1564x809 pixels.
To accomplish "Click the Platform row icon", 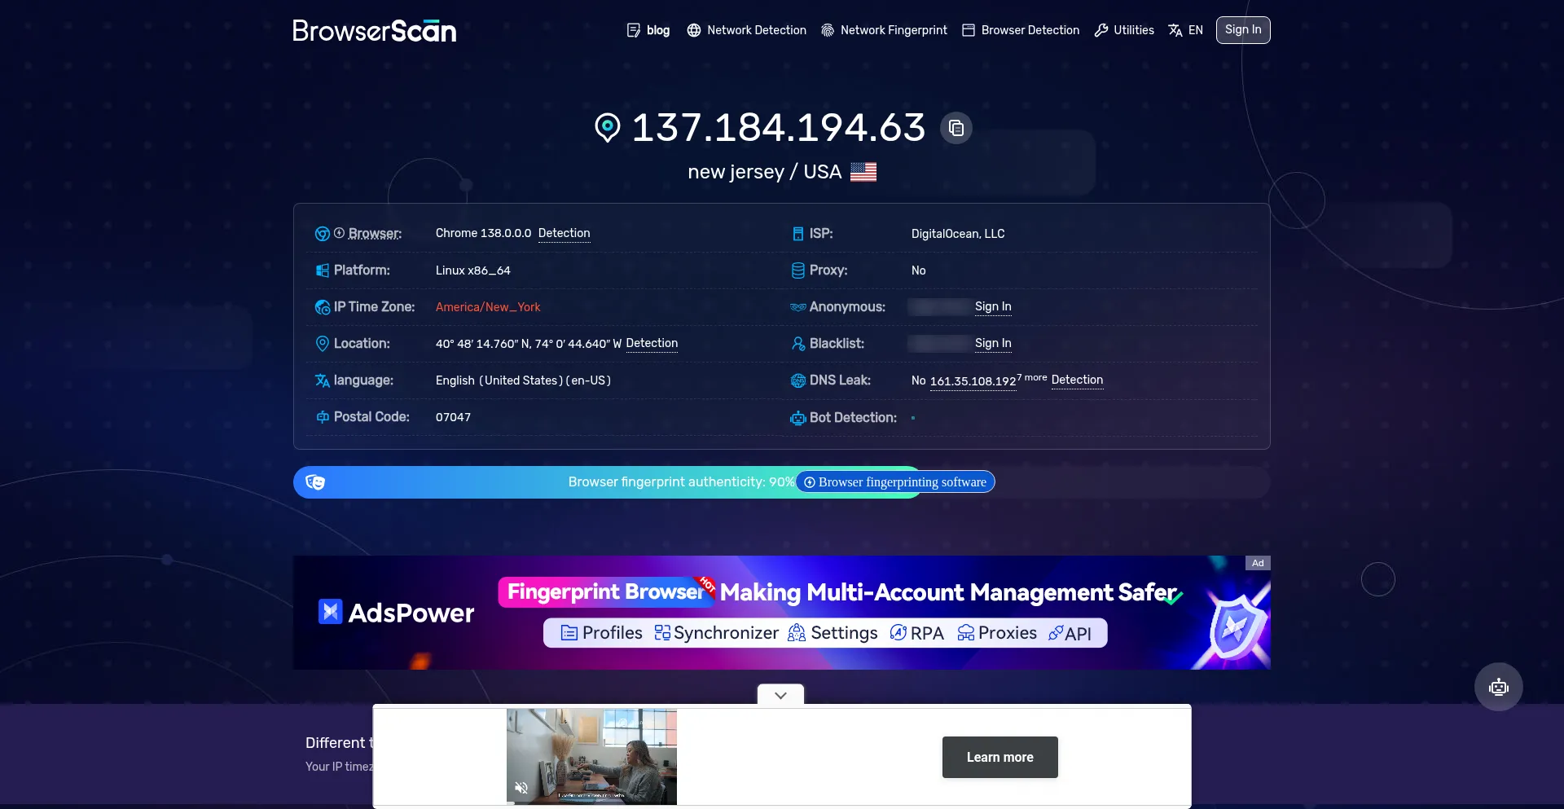I will pos(323,270).
